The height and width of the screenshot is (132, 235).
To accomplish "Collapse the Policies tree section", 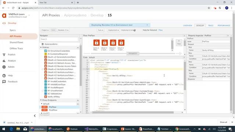I will 41,47.
